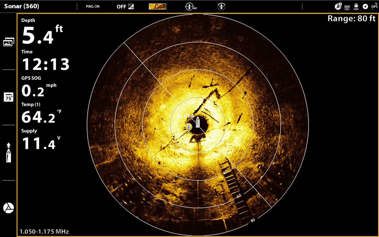
Task: Open the sonar color palette swatch
Action: [x=158, y=6]
